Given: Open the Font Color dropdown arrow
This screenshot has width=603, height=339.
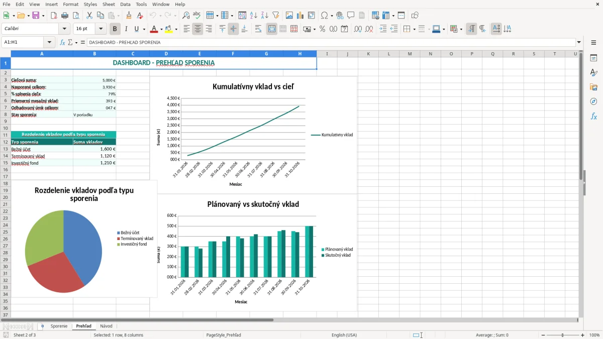Looking at the screenshot, I should (161, 29).
